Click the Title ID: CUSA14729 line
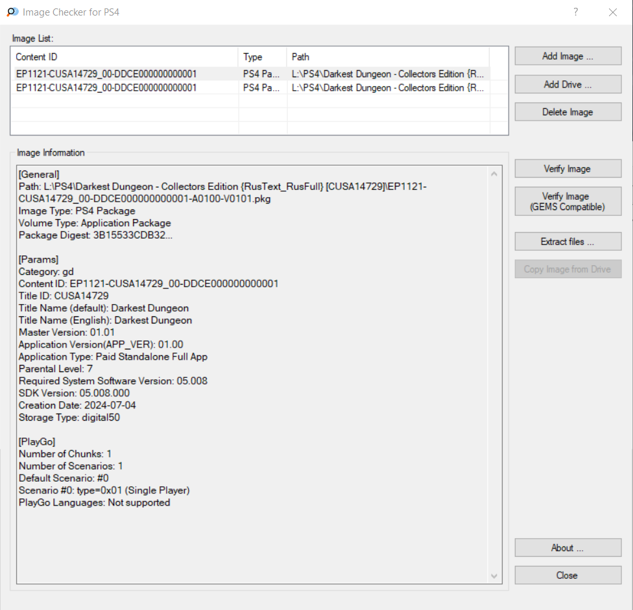 64,296
